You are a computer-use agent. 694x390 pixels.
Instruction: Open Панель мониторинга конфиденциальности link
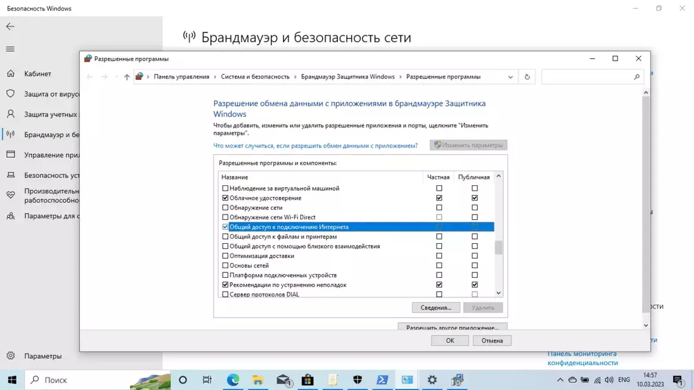pyautogui.click(x=582, y=358)
